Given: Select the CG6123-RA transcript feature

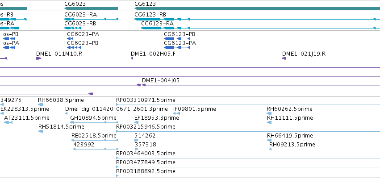Looking at the screenshot, I should tap(260, 28).
